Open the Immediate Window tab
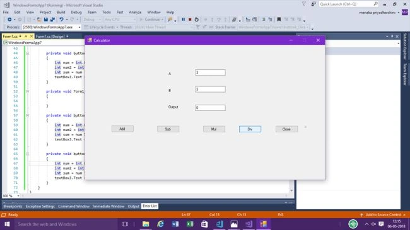Screen dimensions: 410x230 (108, 206)
